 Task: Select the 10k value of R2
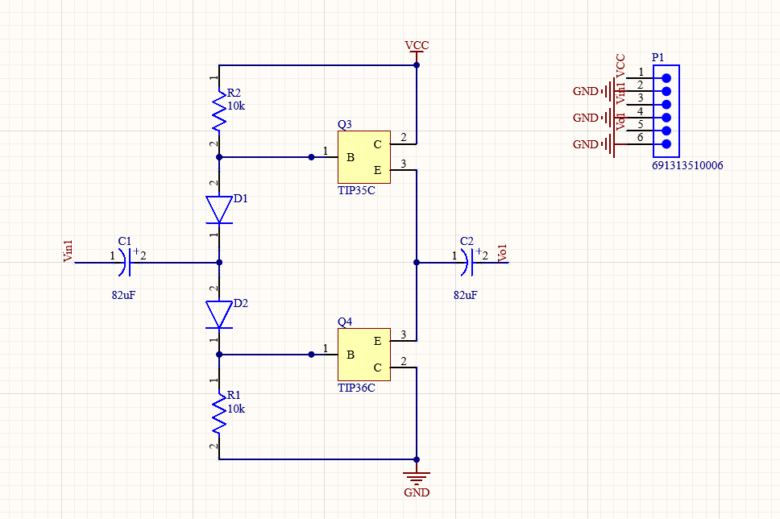tap(236, 106)
